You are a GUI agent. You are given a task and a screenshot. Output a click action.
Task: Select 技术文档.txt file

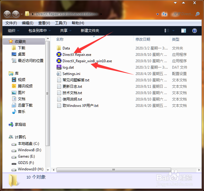pos(72,93)
